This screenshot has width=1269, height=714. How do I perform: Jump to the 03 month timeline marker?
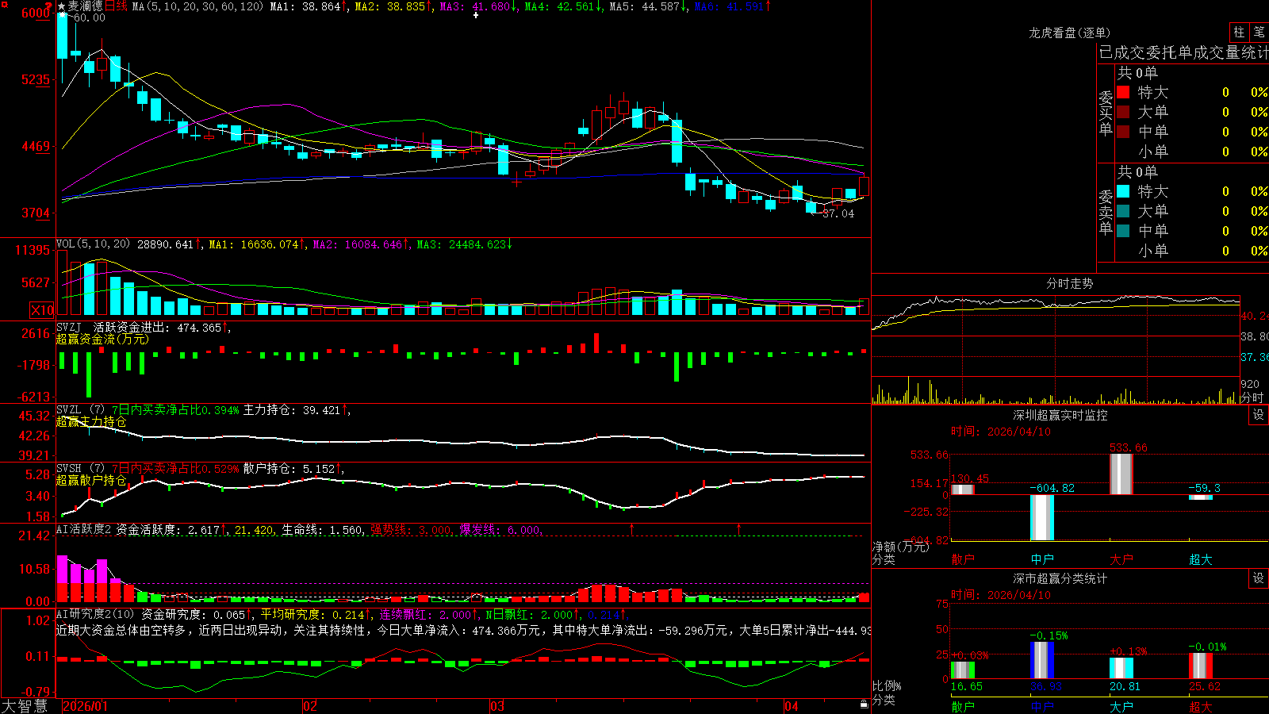point(497,706)
